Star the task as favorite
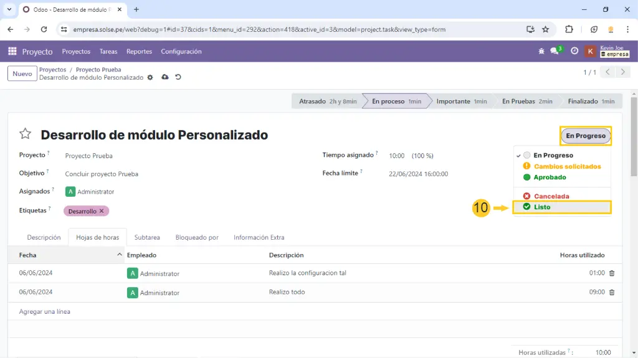Viewport: 638px width, 358px height. click(x=25, y=134)
